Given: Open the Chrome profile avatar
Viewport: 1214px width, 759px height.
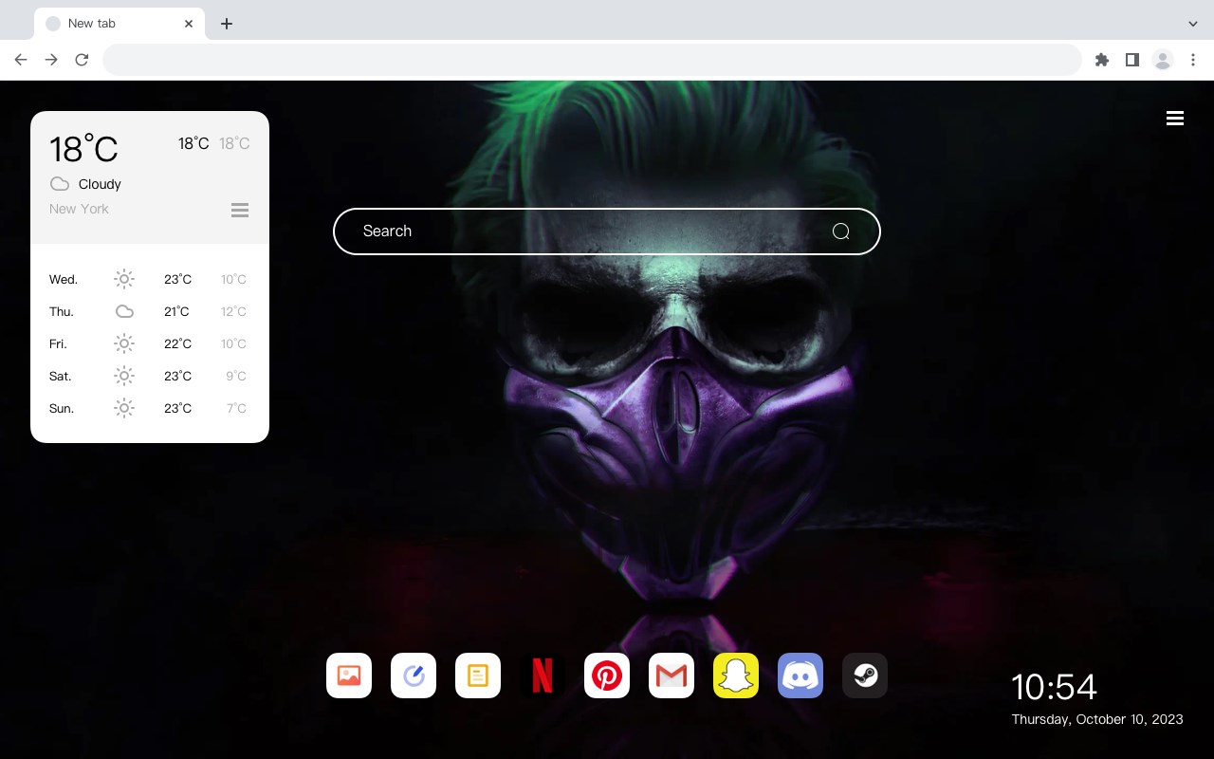Looking at the screenshot, I should coord(1163,60).
